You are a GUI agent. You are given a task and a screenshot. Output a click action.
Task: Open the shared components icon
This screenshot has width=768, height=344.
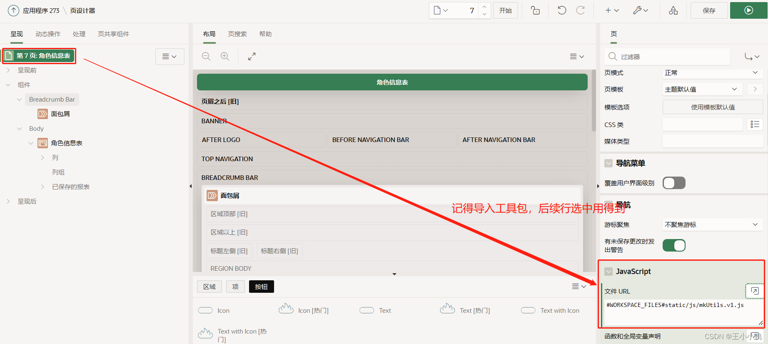coord(673,10)
